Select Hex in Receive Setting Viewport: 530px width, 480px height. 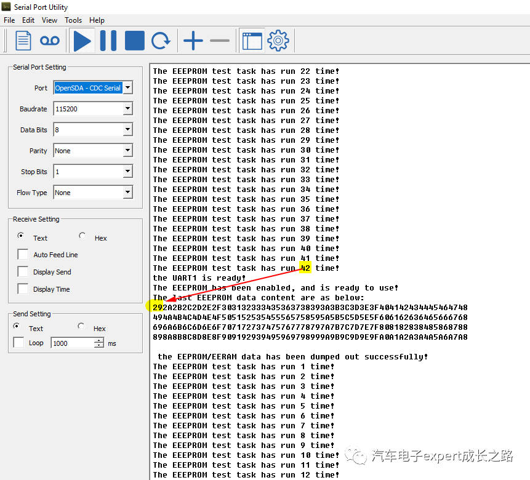(82, 236)
